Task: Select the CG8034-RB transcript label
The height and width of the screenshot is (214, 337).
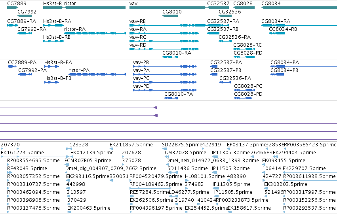Action: tap(283, 29)
